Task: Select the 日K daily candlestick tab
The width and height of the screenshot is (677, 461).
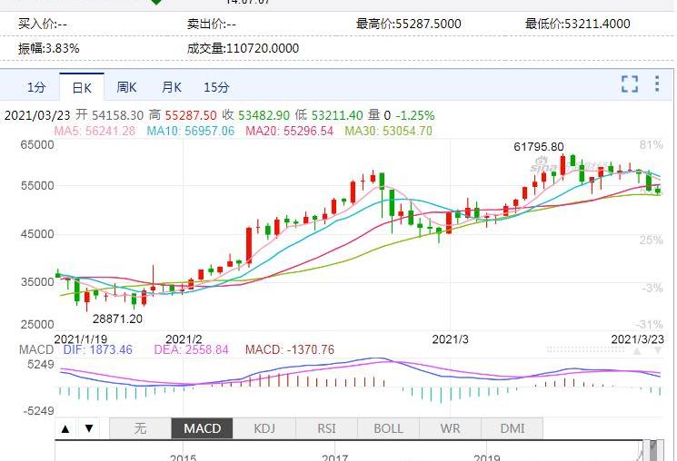Action: [x=81, y=87]
